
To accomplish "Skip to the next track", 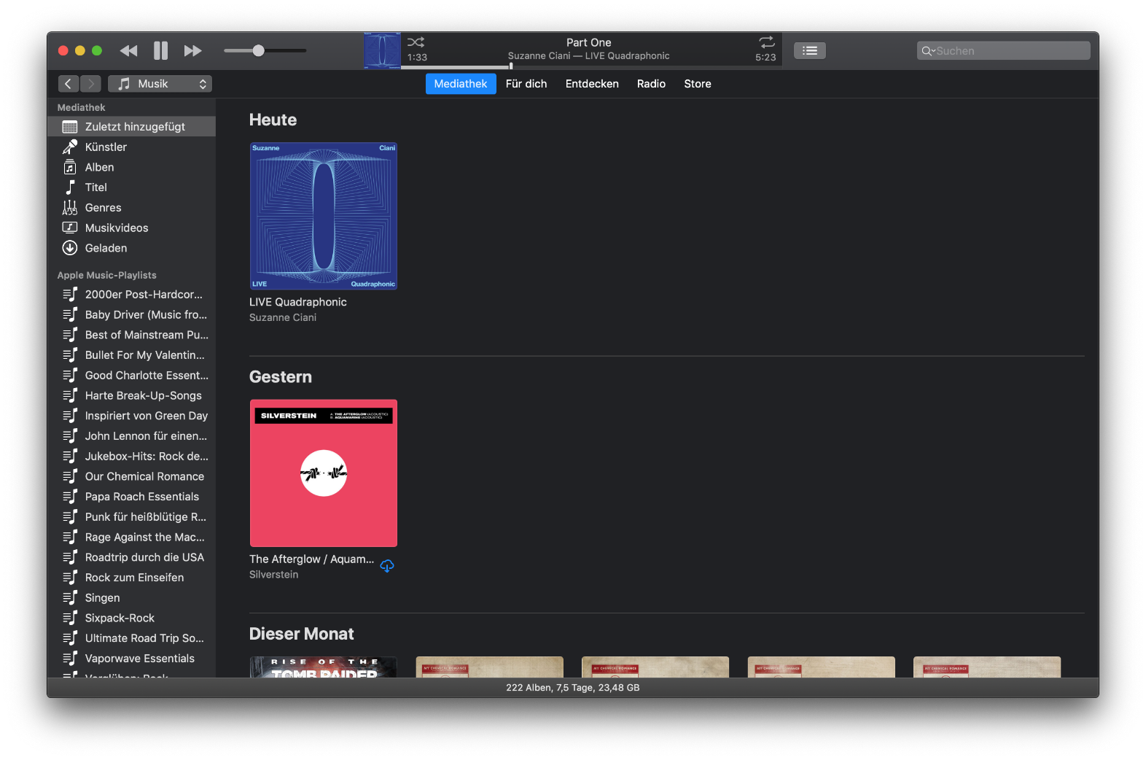I will (192, 50).
